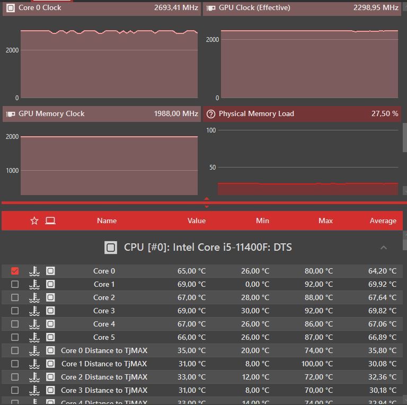Click the CPU chip icon in Core 2 row
Image resolution: width=407 pixels, height=405 pixels.
point(50,297)
